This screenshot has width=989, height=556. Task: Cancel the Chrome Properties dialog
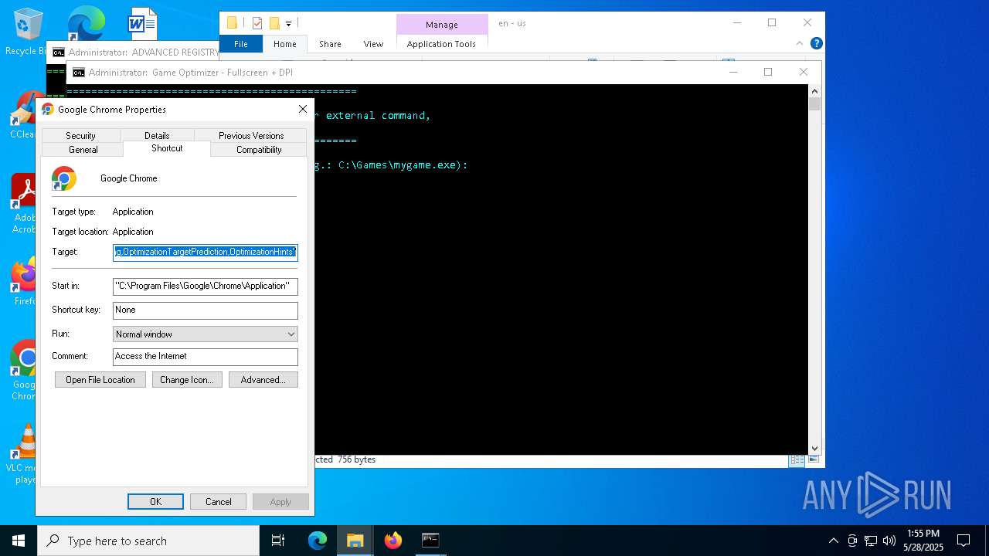click(218, 502)
